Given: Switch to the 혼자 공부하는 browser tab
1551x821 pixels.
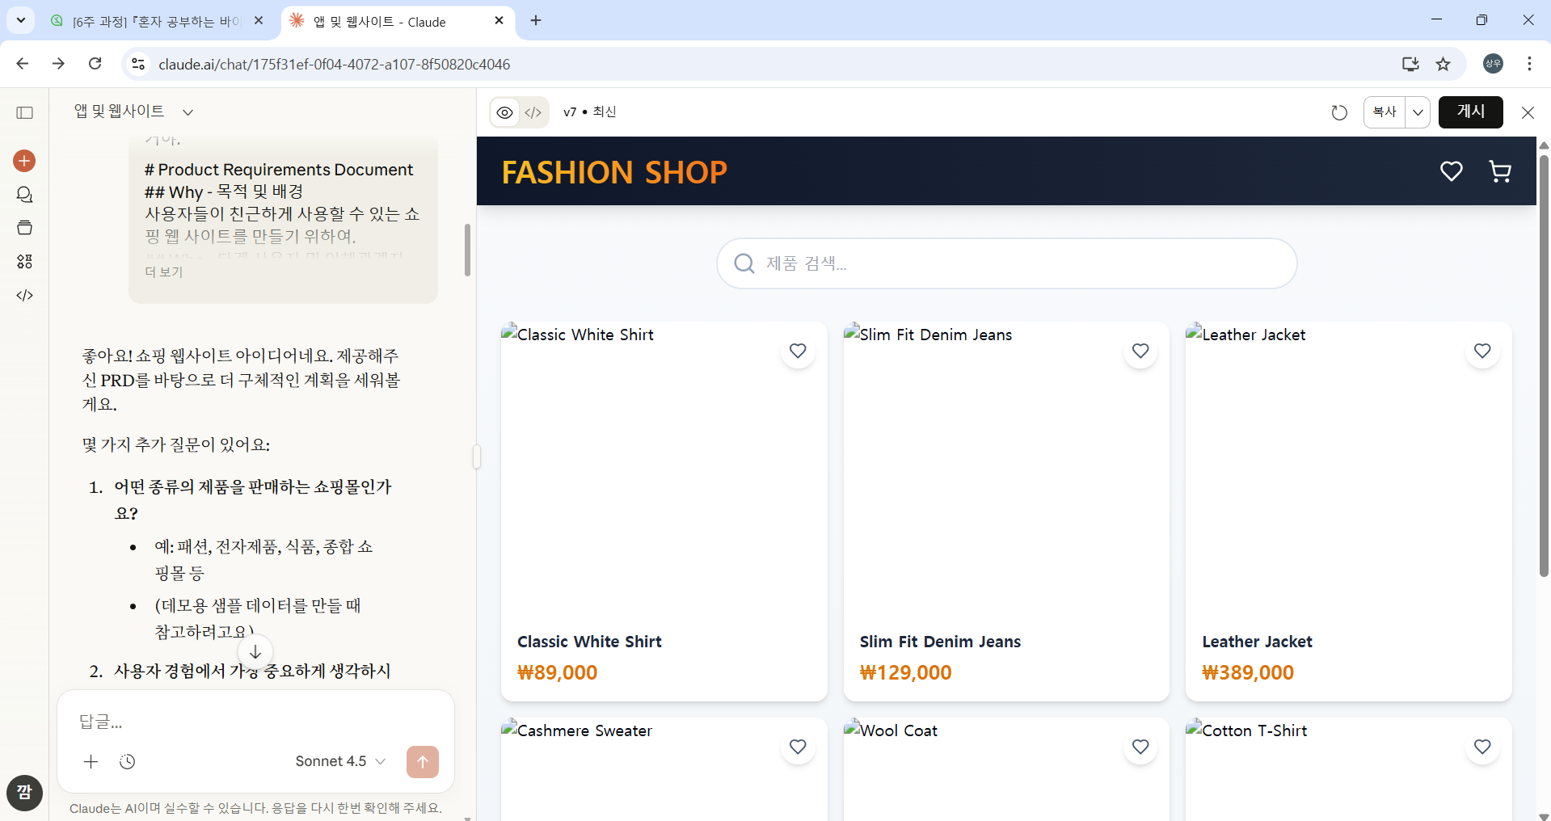Looking at the screenshot, I should pyautogui.click(x=156, y=22).
